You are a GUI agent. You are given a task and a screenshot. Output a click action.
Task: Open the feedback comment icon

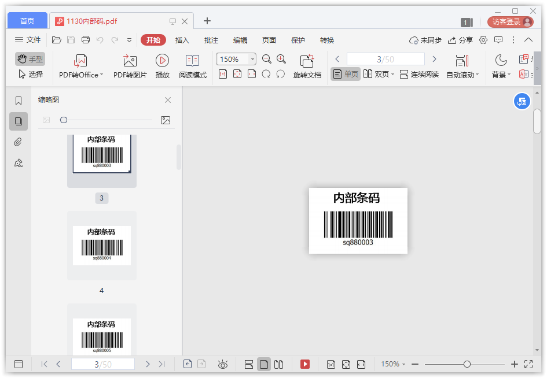498,40
